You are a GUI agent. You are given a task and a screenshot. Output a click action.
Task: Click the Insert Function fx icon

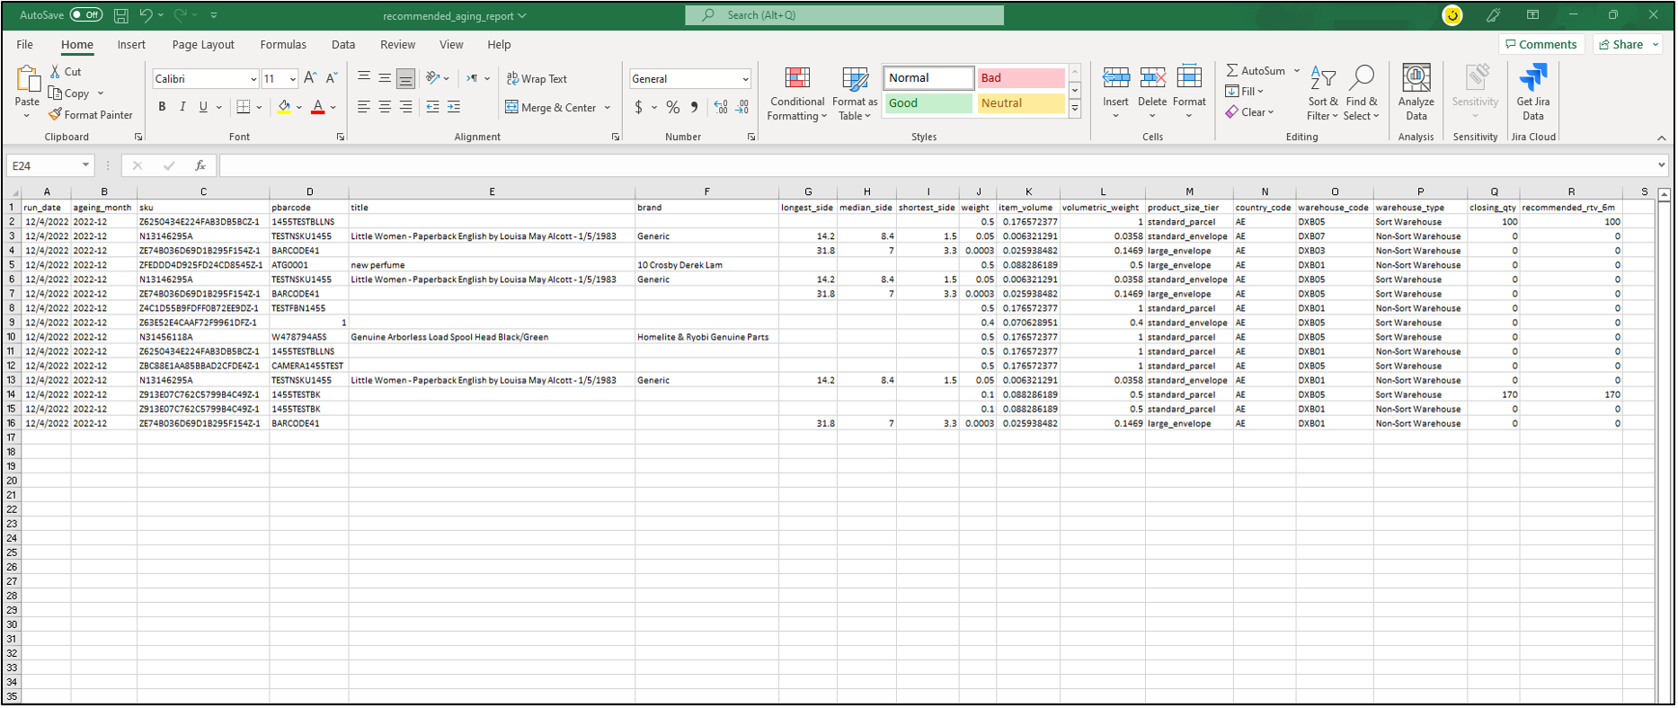200,165
